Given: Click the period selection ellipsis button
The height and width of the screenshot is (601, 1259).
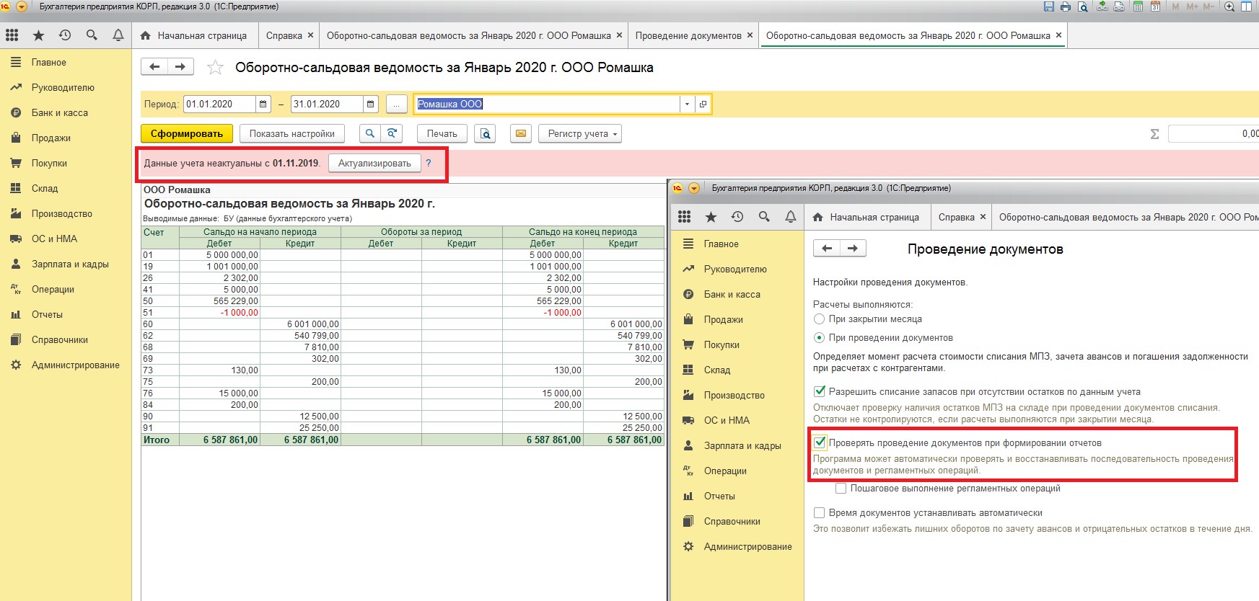Looking at the screenshot, I should 396,104.
